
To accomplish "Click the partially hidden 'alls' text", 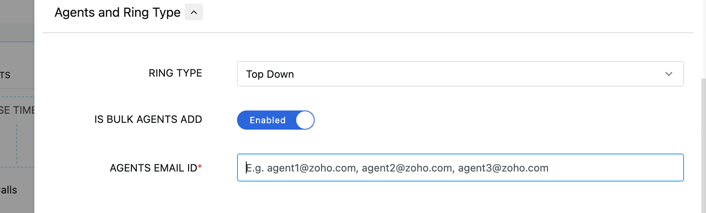I will 8,190.
